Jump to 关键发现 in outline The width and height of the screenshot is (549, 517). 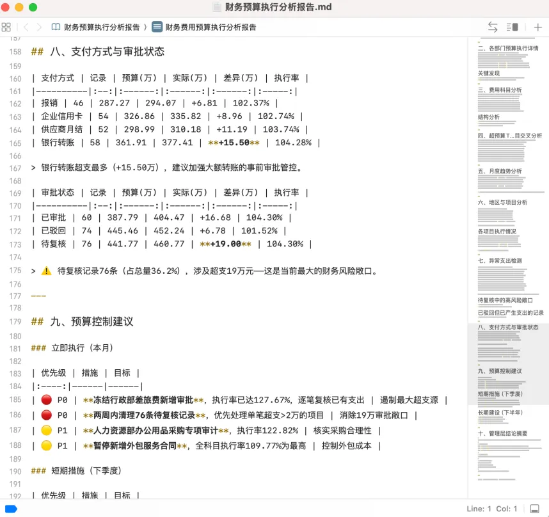489,73
